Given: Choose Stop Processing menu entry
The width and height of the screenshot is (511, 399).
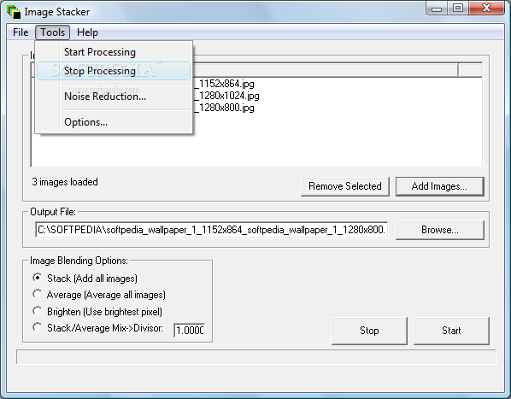Looking at the screenshot, I should pyautogui.click(x=114, y=71).
